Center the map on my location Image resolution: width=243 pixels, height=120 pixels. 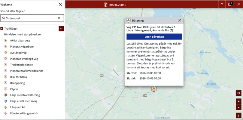[238, 93]
